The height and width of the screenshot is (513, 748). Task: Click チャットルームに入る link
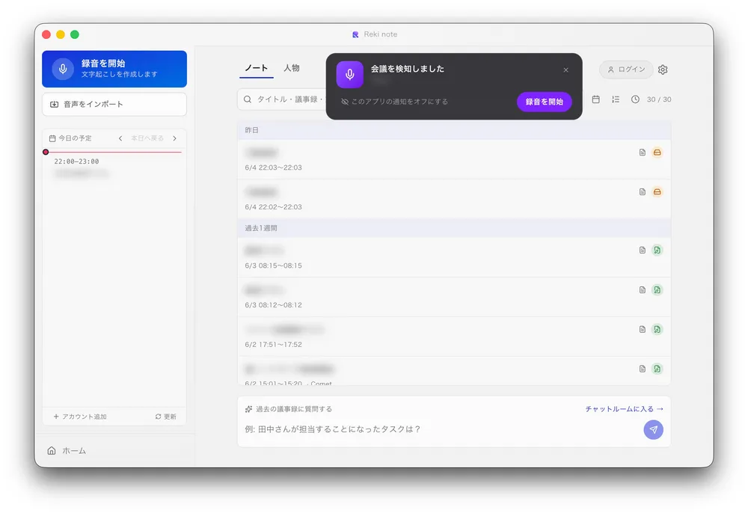tap(625, 409)
